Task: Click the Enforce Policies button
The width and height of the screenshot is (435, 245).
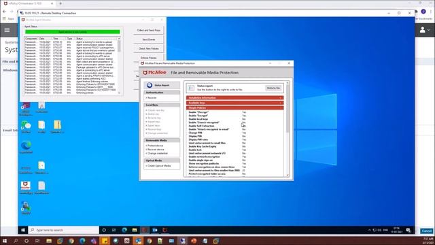Action: click(x=149, y=57)
